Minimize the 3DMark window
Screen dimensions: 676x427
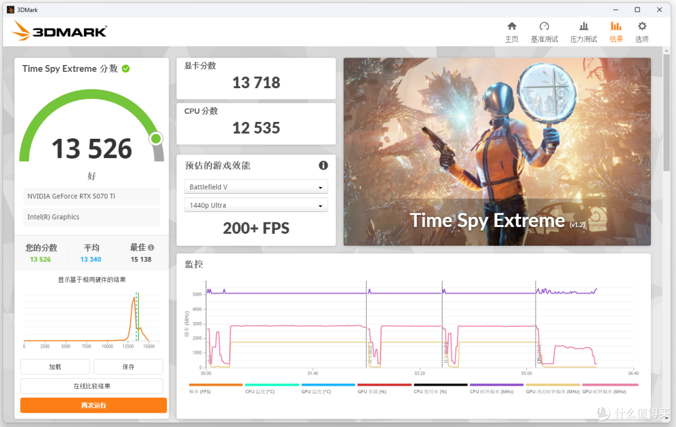(616, 9)
